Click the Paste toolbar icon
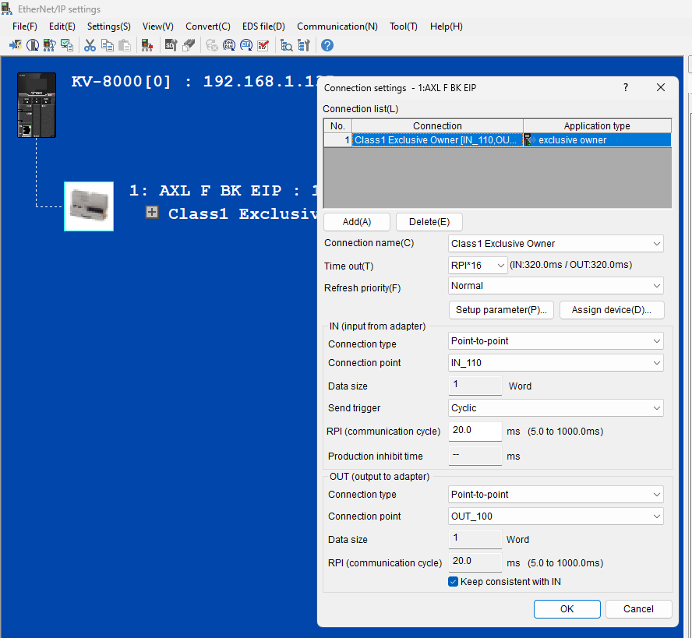Image resolution: width=692 pixels, height=638 pixels. pos(125,45)
